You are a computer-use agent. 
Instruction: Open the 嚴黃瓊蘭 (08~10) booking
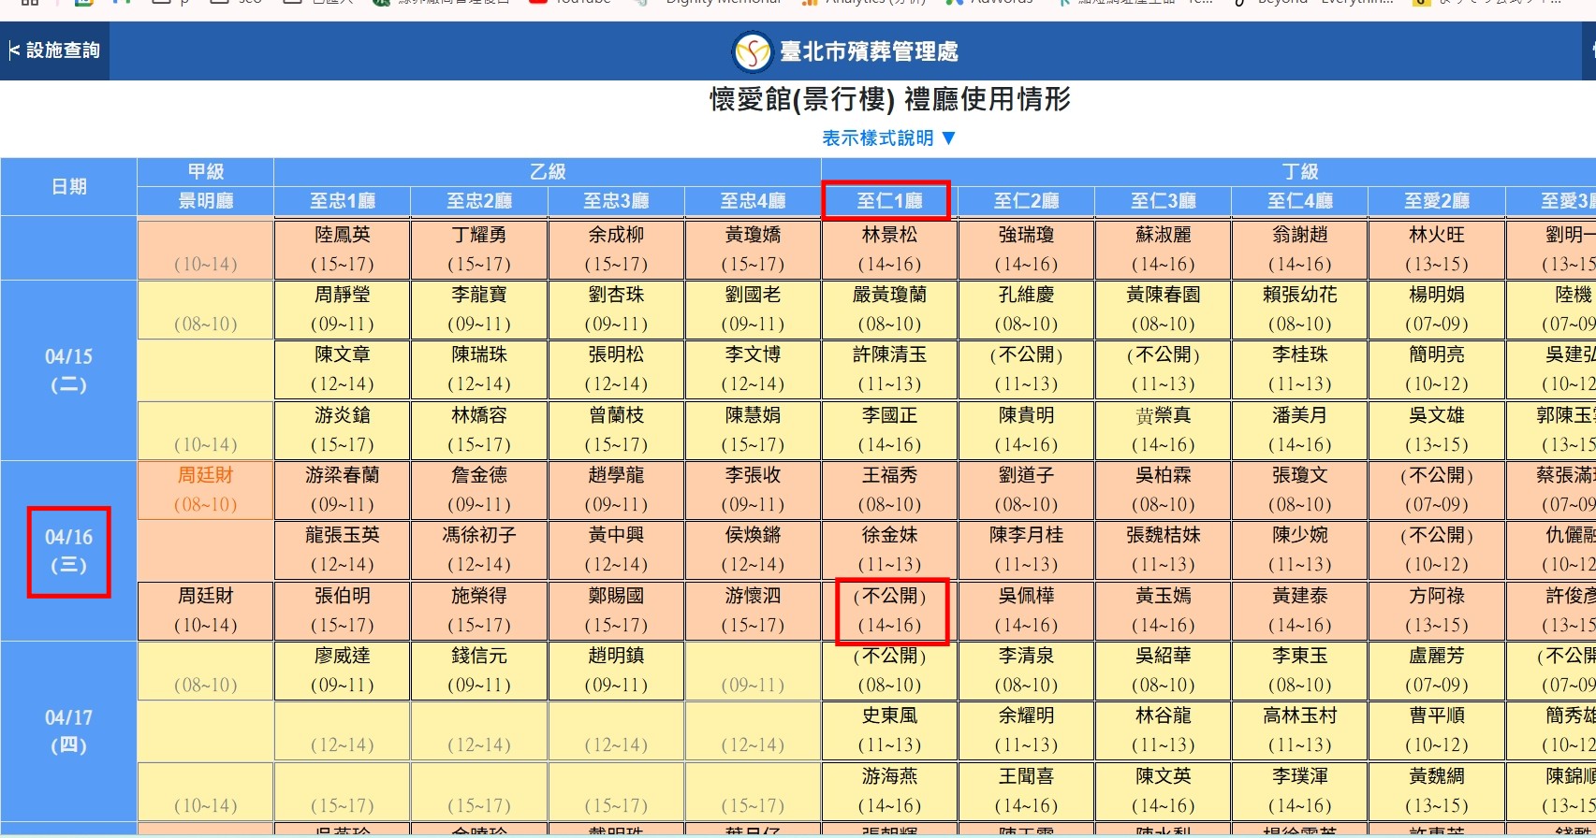(889, 310)
